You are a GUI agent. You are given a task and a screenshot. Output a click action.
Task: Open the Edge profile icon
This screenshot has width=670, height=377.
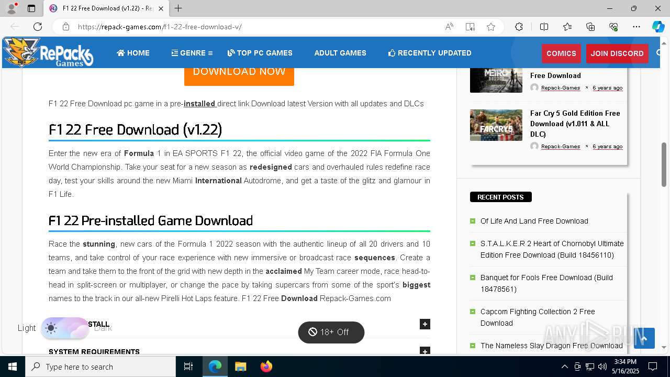point(12,8)
